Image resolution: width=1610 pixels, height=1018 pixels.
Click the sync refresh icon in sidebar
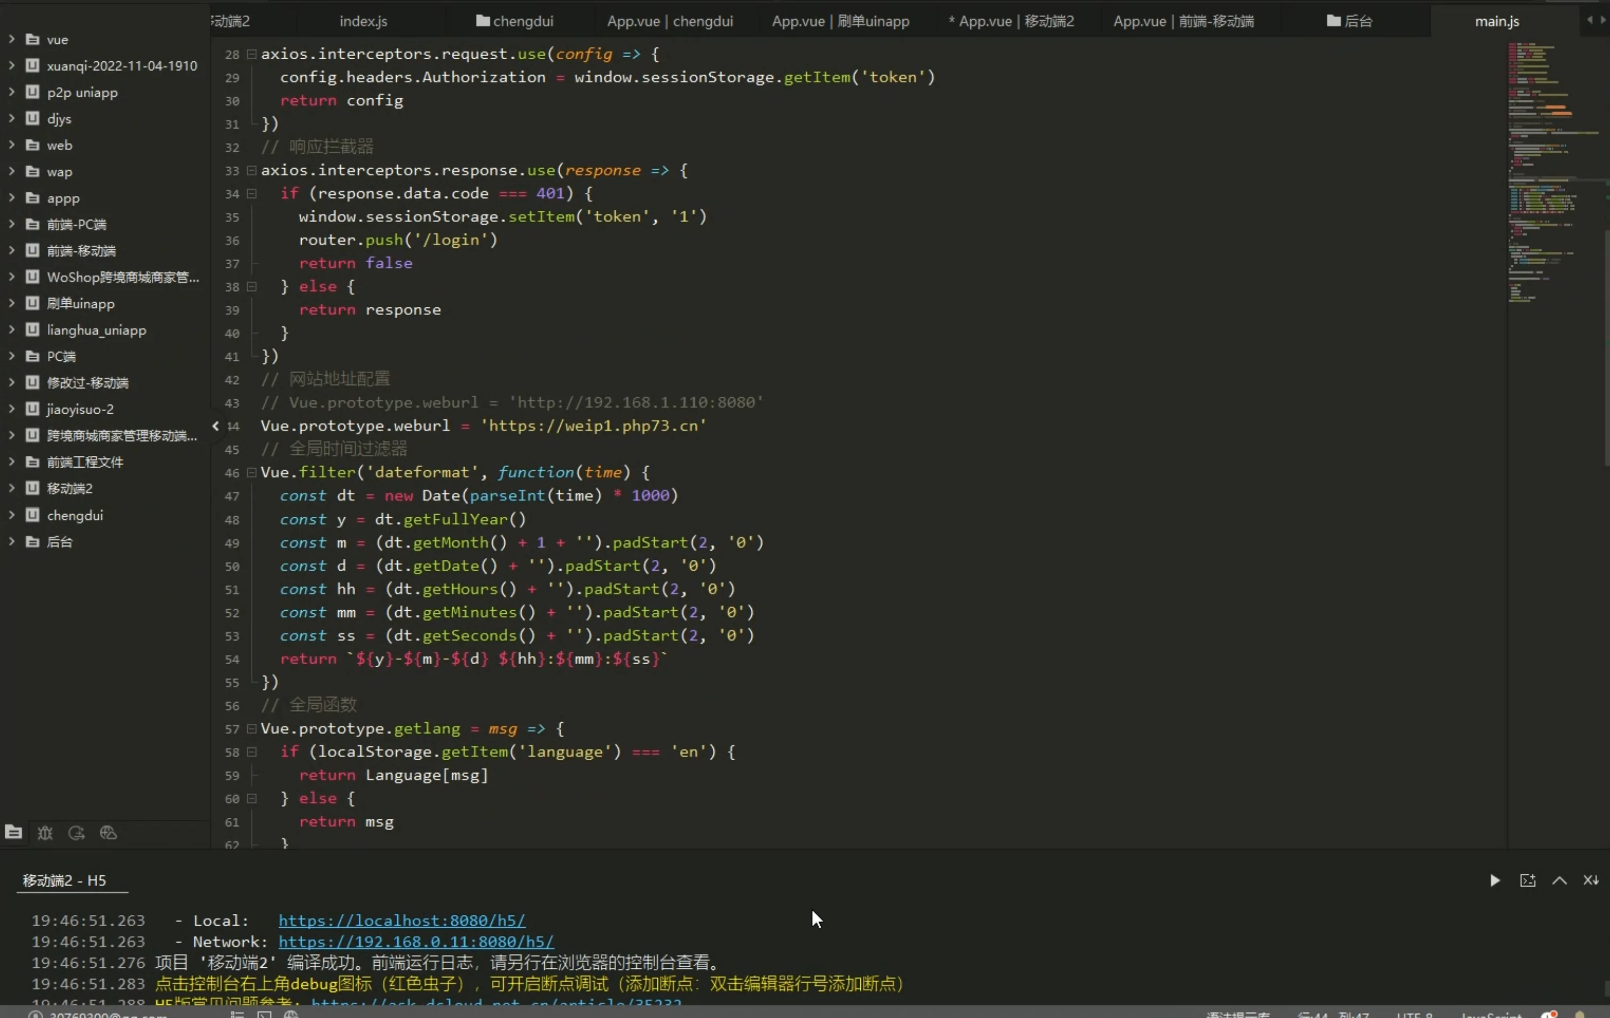point(76,833)
